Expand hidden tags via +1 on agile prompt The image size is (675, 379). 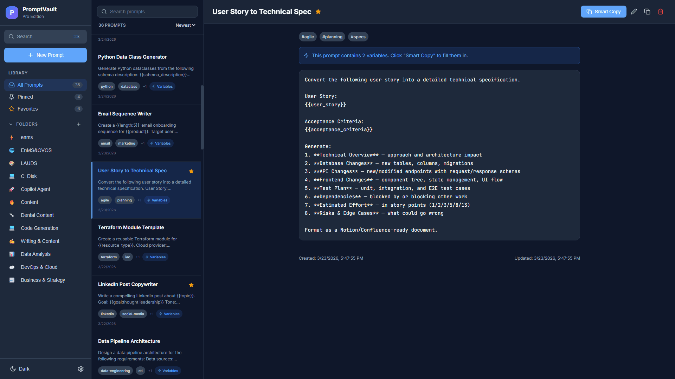click(x=139, y=200)
